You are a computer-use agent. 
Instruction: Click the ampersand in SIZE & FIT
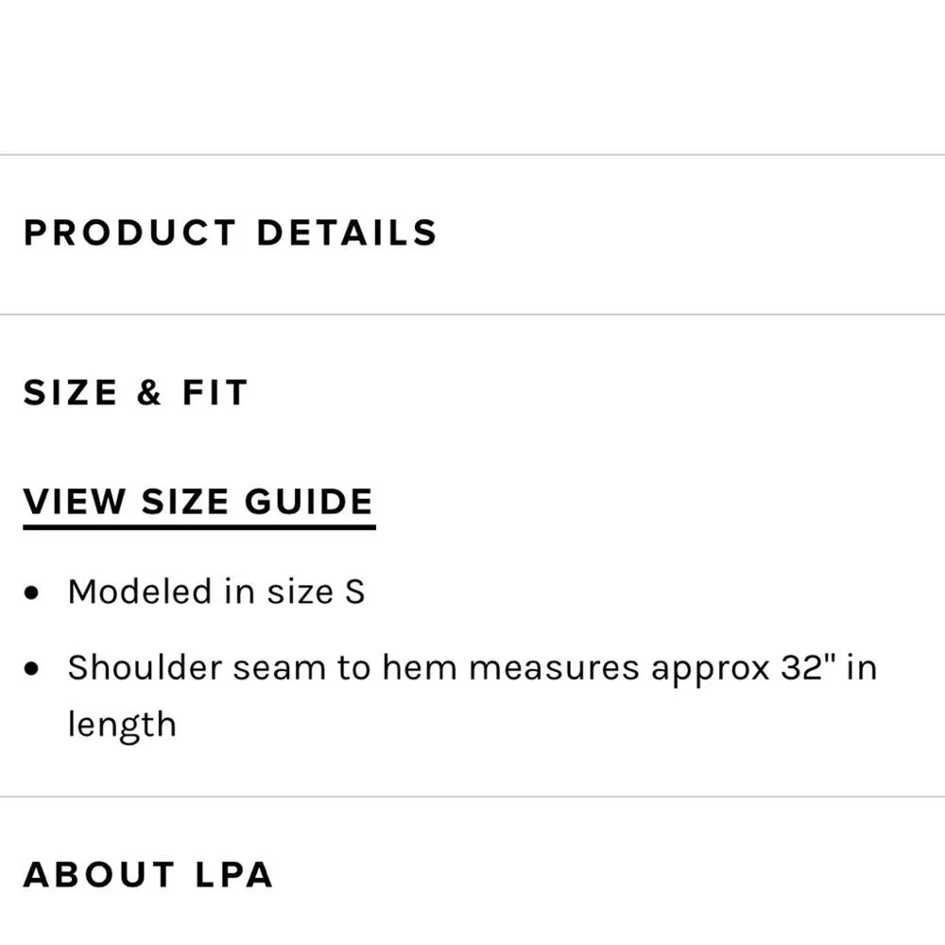pyautogui.click(x=148, y=392)
